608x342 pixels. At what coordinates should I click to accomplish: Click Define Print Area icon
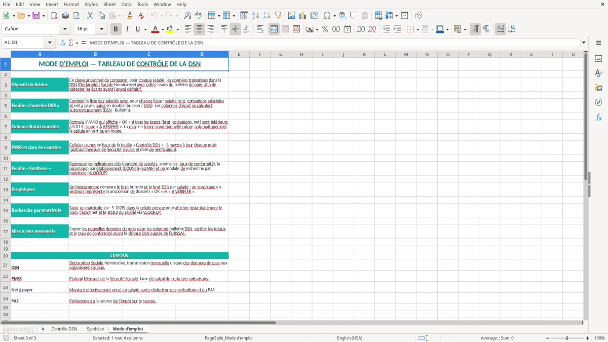pyautogui.click(x=379, y=16)
